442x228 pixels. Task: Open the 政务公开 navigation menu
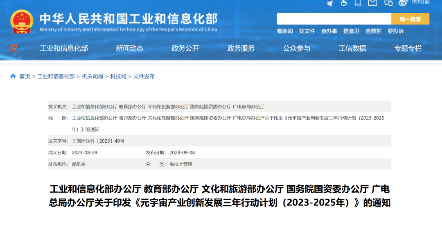(185, 48)
